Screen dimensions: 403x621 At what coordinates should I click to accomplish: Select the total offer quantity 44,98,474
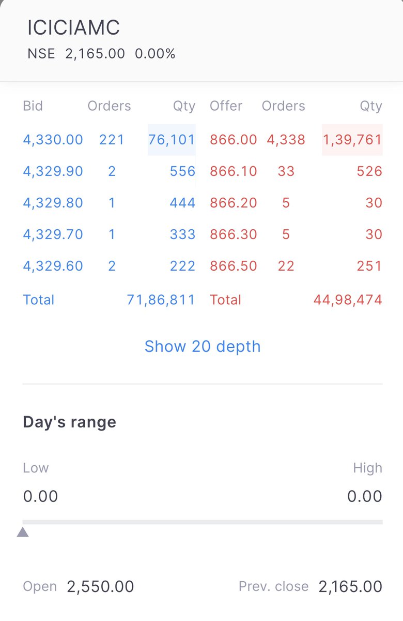click(x=348, y=300)
